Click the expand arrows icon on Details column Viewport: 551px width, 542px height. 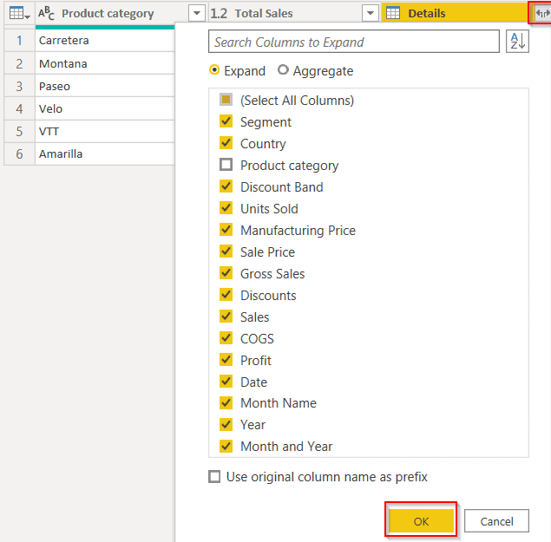tap(542, 13)
